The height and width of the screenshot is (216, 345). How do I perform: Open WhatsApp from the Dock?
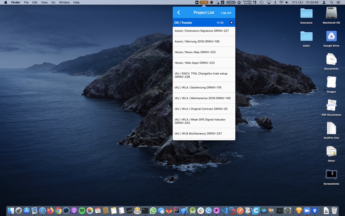(153, 211)
